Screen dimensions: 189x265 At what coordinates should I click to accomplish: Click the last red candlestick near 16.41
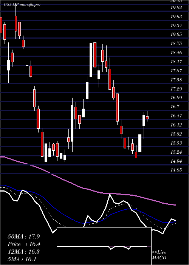[147, 118]
